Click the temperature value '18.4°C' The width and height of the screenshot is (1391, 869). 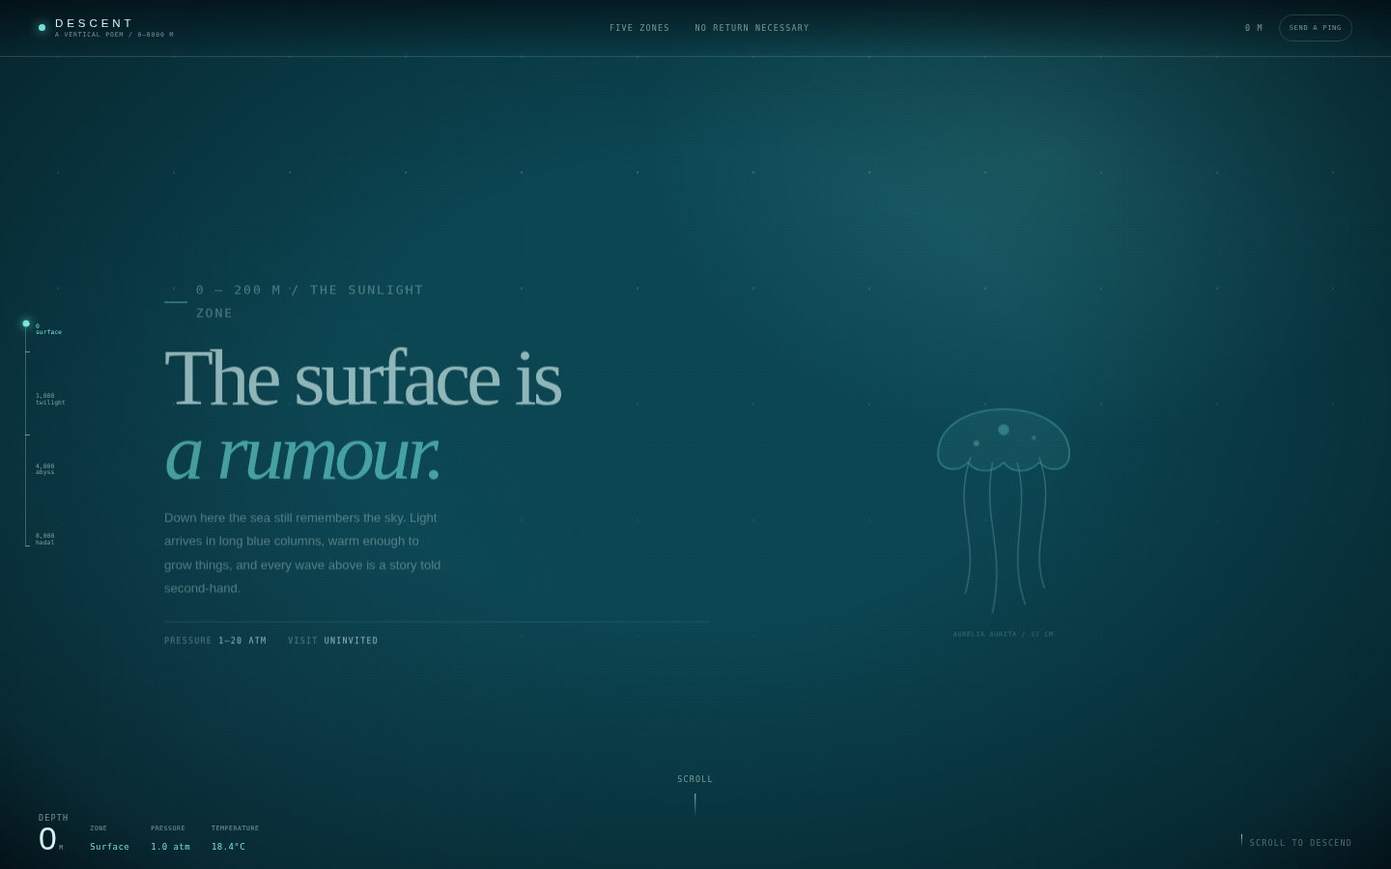(228, 847)
